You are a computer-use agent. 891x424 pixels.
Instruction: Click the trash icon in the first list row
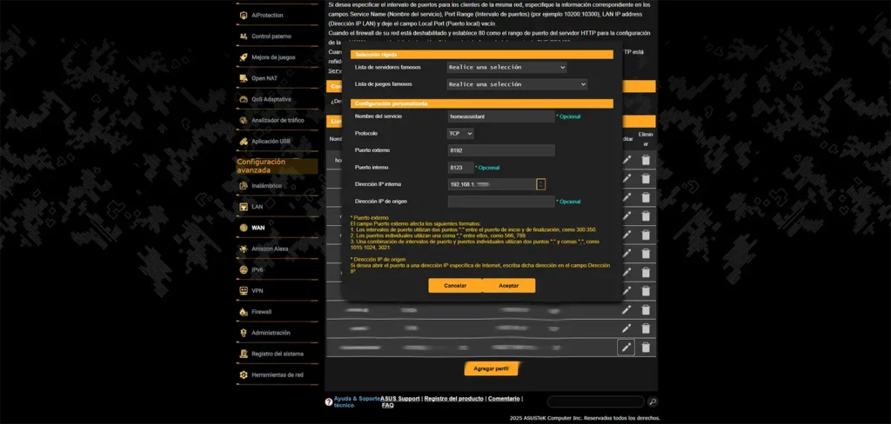(x=646, y=160)
